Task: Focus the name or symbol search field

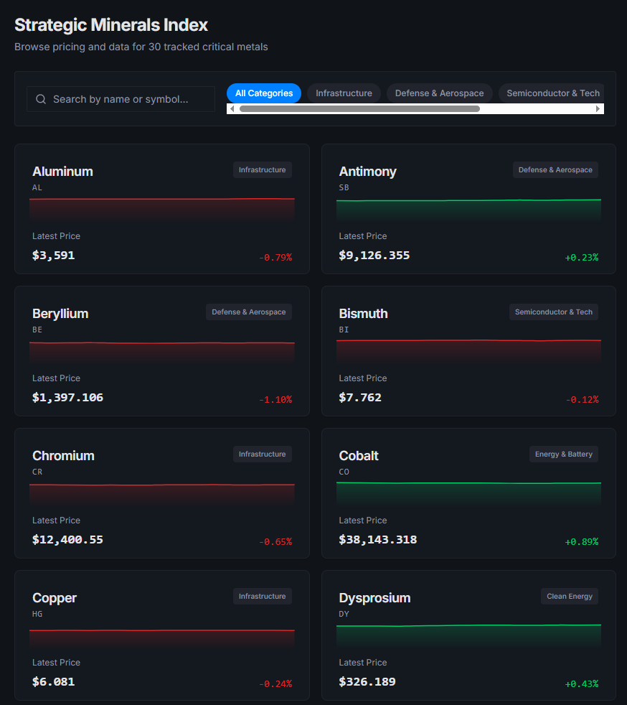Action: [x=129, y=99]
